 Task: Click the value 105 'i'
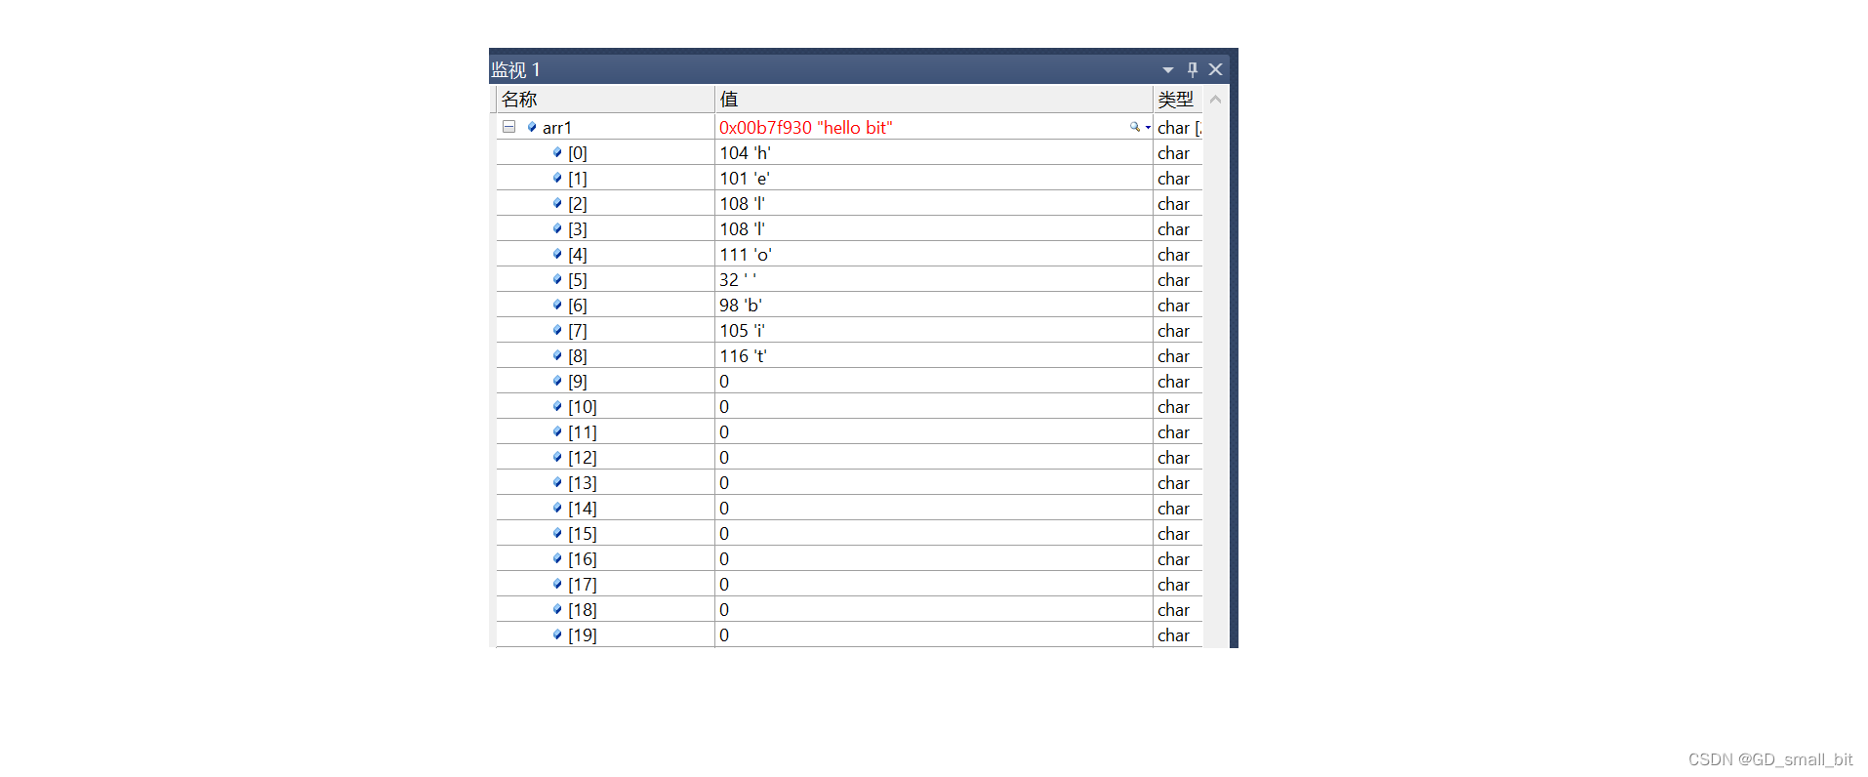click(743, 331)
